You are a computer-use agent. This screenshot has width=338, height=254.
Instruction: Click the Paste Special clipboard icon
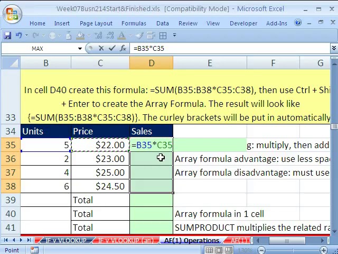69,35
